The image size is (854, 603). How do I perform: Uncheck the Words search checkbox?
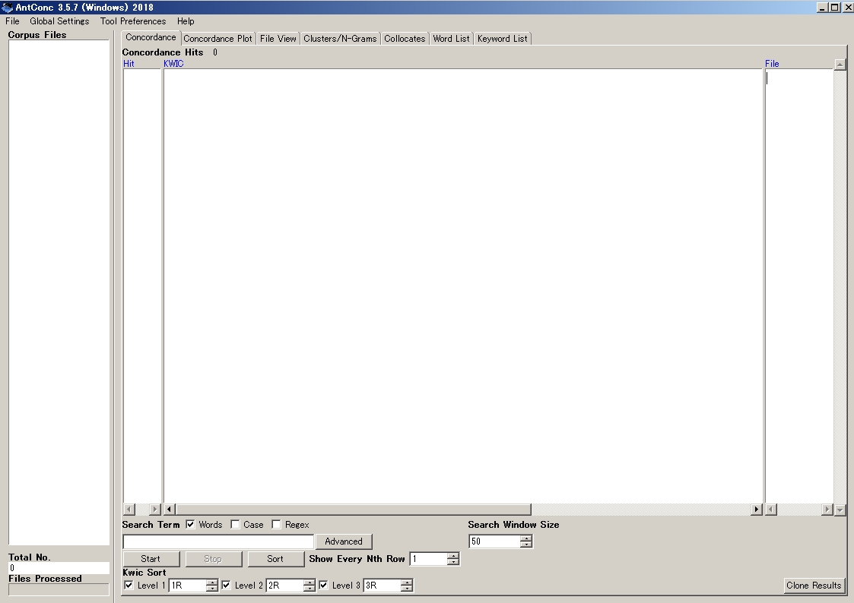(189, 524)
